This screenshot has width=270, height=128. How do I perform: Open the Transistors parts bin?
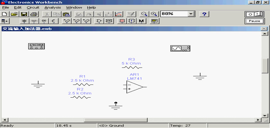[54, 21]
